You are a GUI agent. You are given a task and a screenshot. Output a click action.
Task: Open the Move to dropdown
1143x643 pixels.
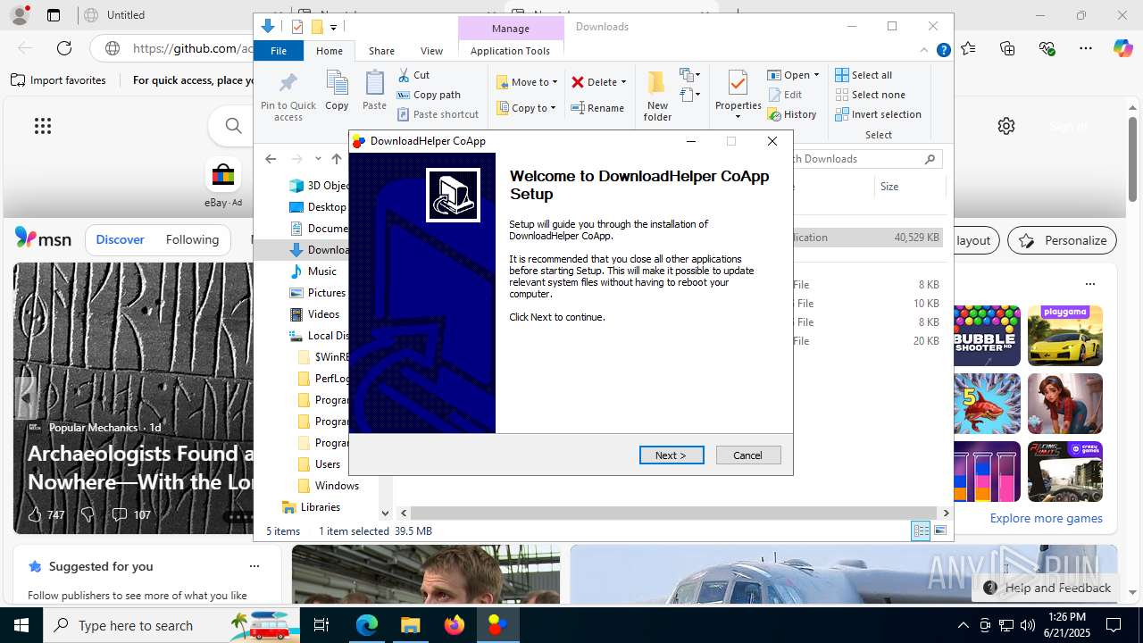527,82
